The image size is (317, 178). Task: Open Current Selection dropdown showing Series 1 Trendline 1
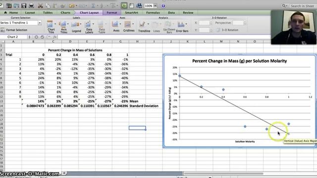pos(40,23)
